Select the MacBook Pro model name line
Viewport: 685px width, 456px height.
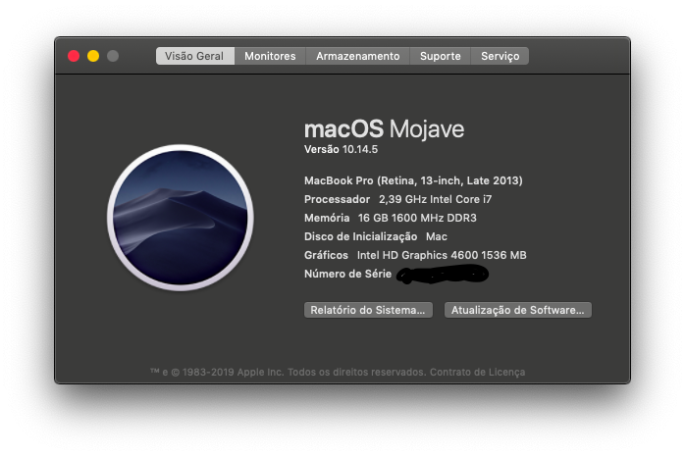413,180
